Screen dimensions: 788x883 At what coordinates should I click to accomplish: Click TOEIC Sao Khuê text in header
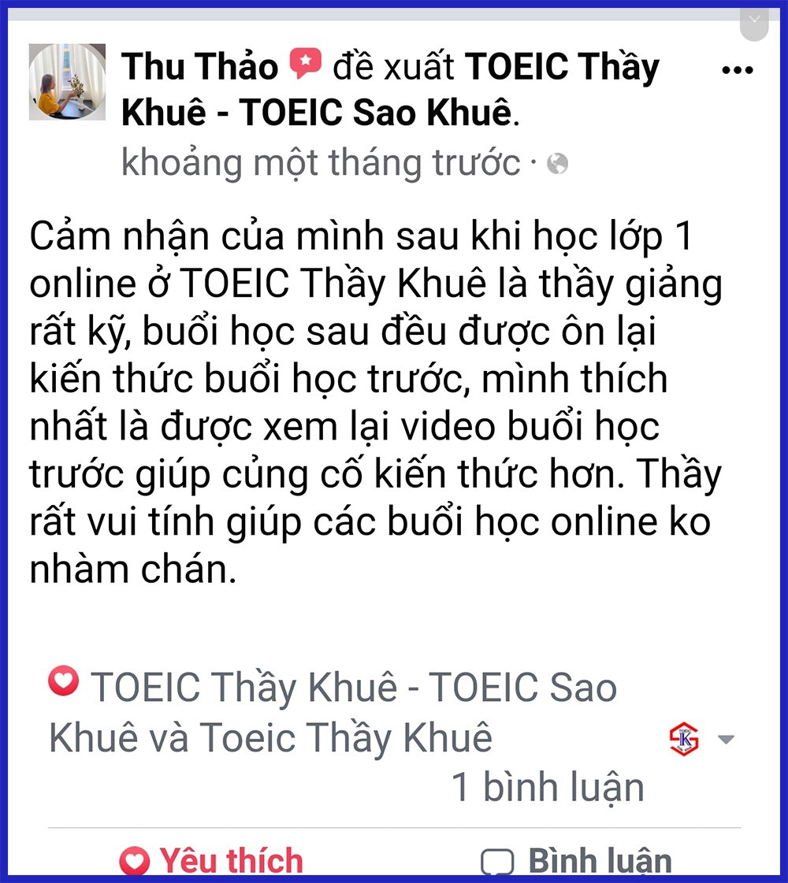[x=376, y=112]
